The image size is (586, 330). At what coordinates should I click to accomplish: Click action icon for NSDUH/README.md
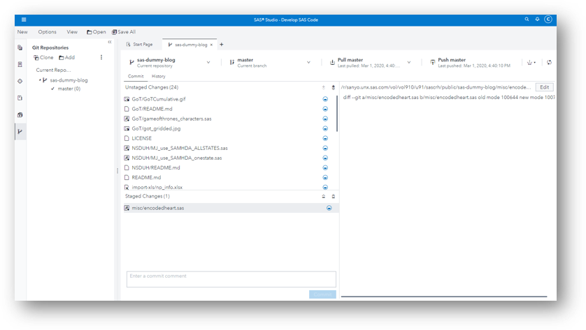[325, 168]
